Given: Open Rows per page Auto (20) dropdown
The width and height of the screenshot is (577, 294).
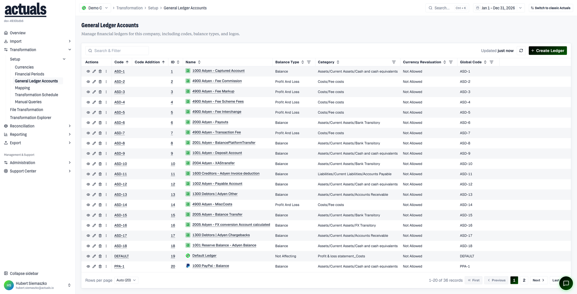Looking at the screenshot, I should [126, 280].
